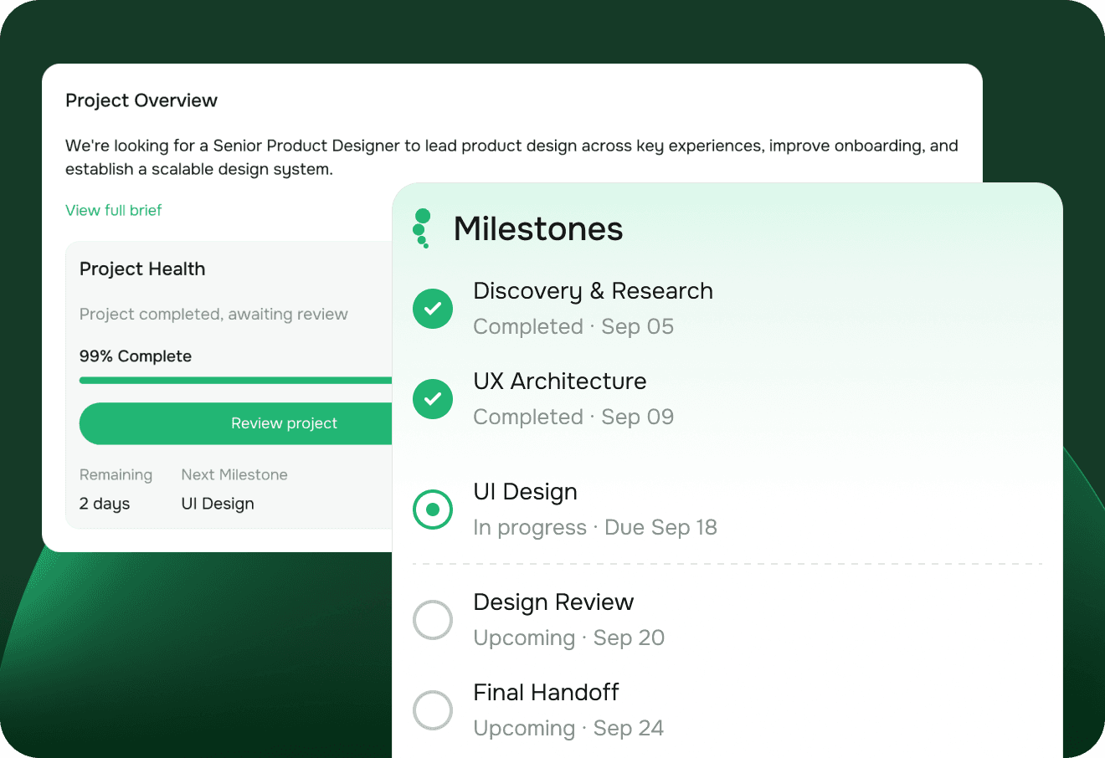Click the 99% complete progress bar
The height and width of the screenshot is (758, 1105).
pyautogui.click(x=236, y=381)
